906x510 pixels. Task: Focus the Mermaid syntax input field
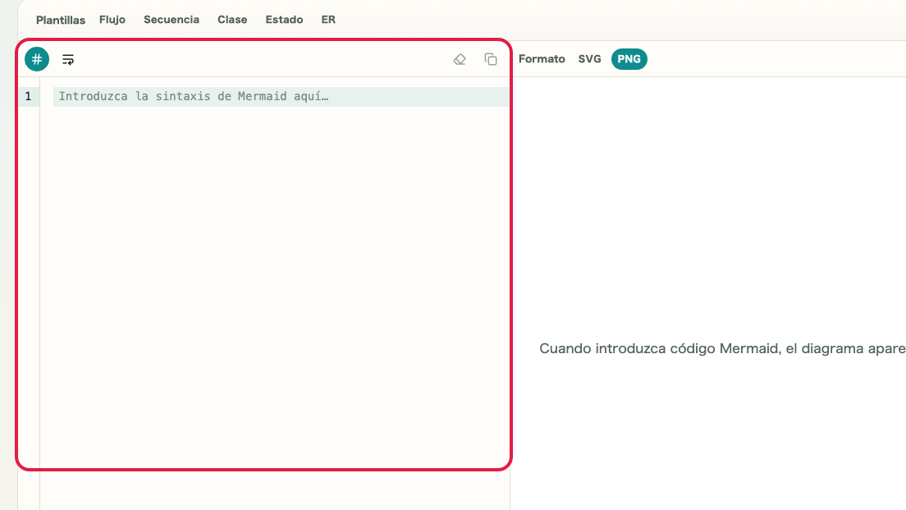(x=281, y=97)
